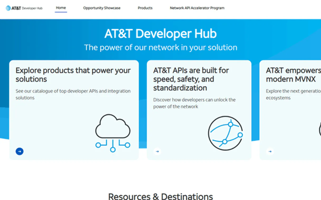The width and height of the screenshot is (321, 200).
Task: Click the AT&T Developer Hub hero heading
Action: click(x=160, y=33)
